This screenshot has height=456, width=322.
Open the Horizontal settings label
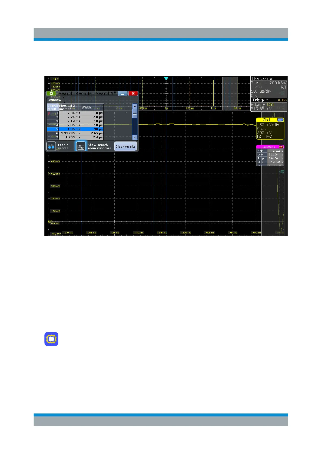[263, 79]
